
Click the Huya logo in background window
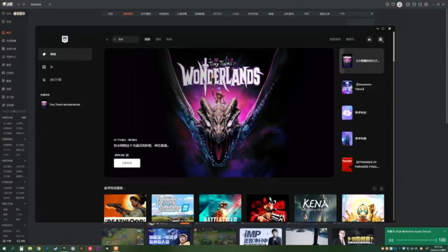(x=8, y=4)
